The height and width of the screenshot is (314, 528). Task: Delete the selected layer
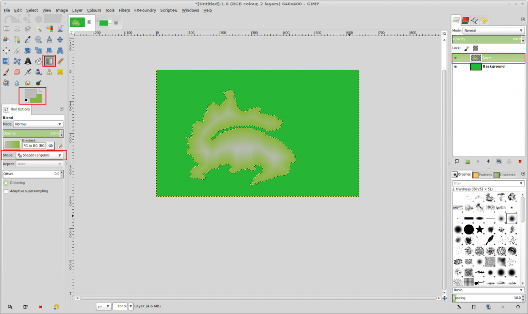click(x=519, y=161)
